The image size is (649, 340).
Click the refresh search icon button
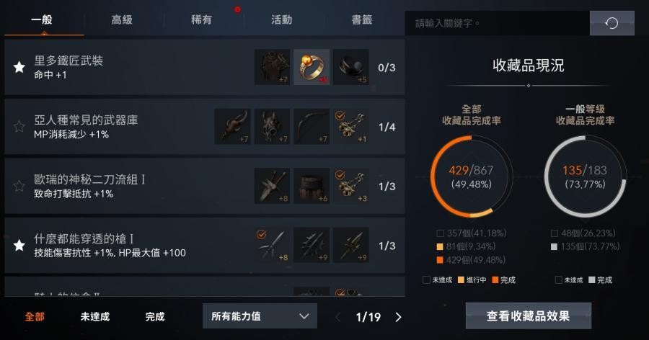click(612, 23)
